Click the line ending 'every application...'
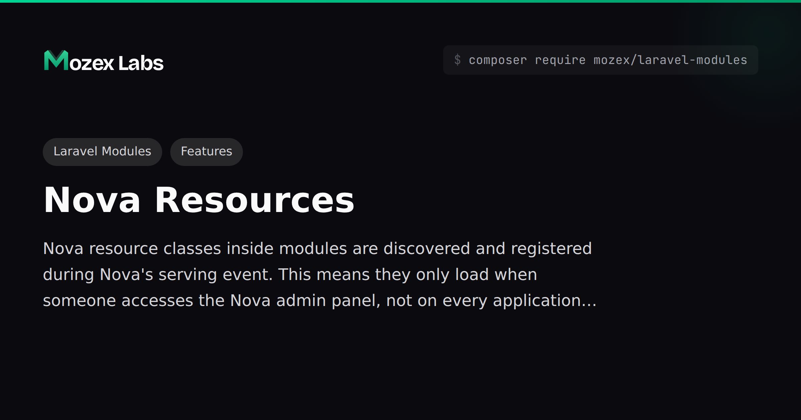Image resolution: width=801 pixels, height=420 pixels. 320,301
